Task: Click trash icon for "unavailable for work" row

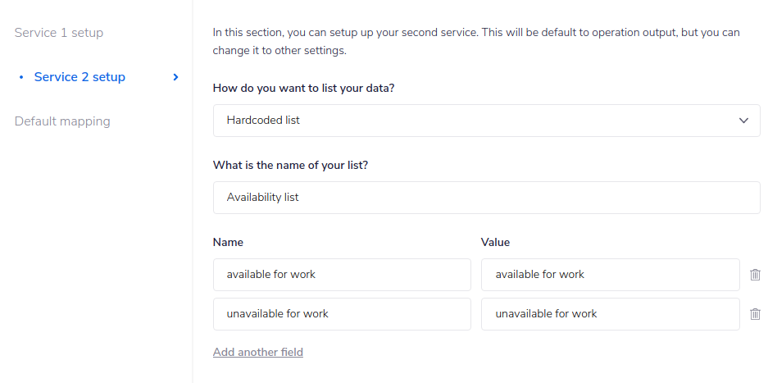Action: point(755,314)
